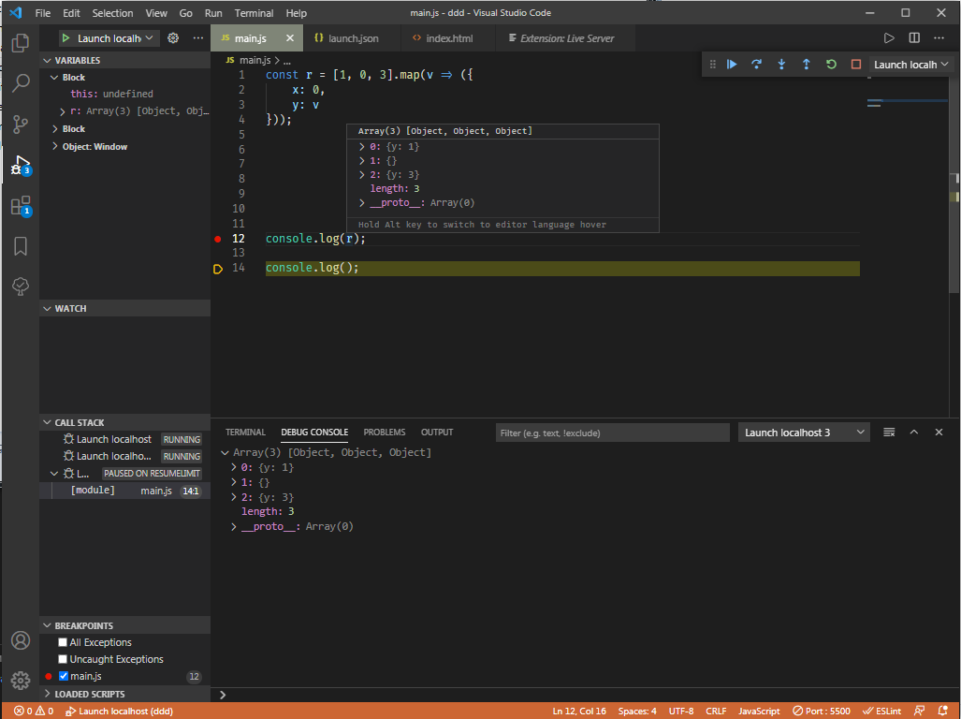
Task: Remove the breakpoint on line 12
Action: [218, 239]
